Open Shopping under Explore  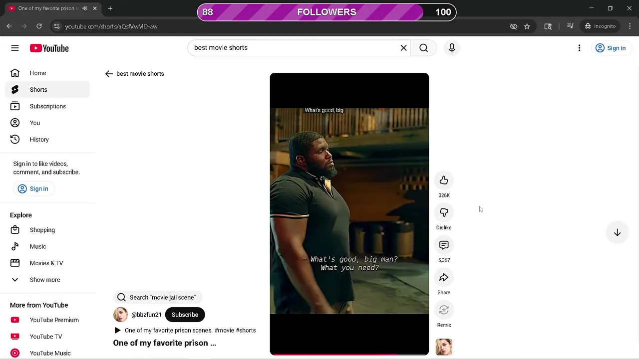click(47, 230)
